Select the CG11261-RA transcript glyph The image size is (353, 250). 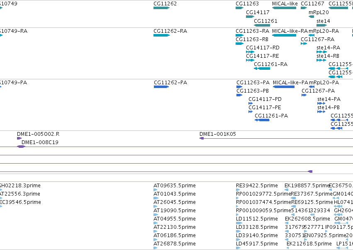[262, 69]
